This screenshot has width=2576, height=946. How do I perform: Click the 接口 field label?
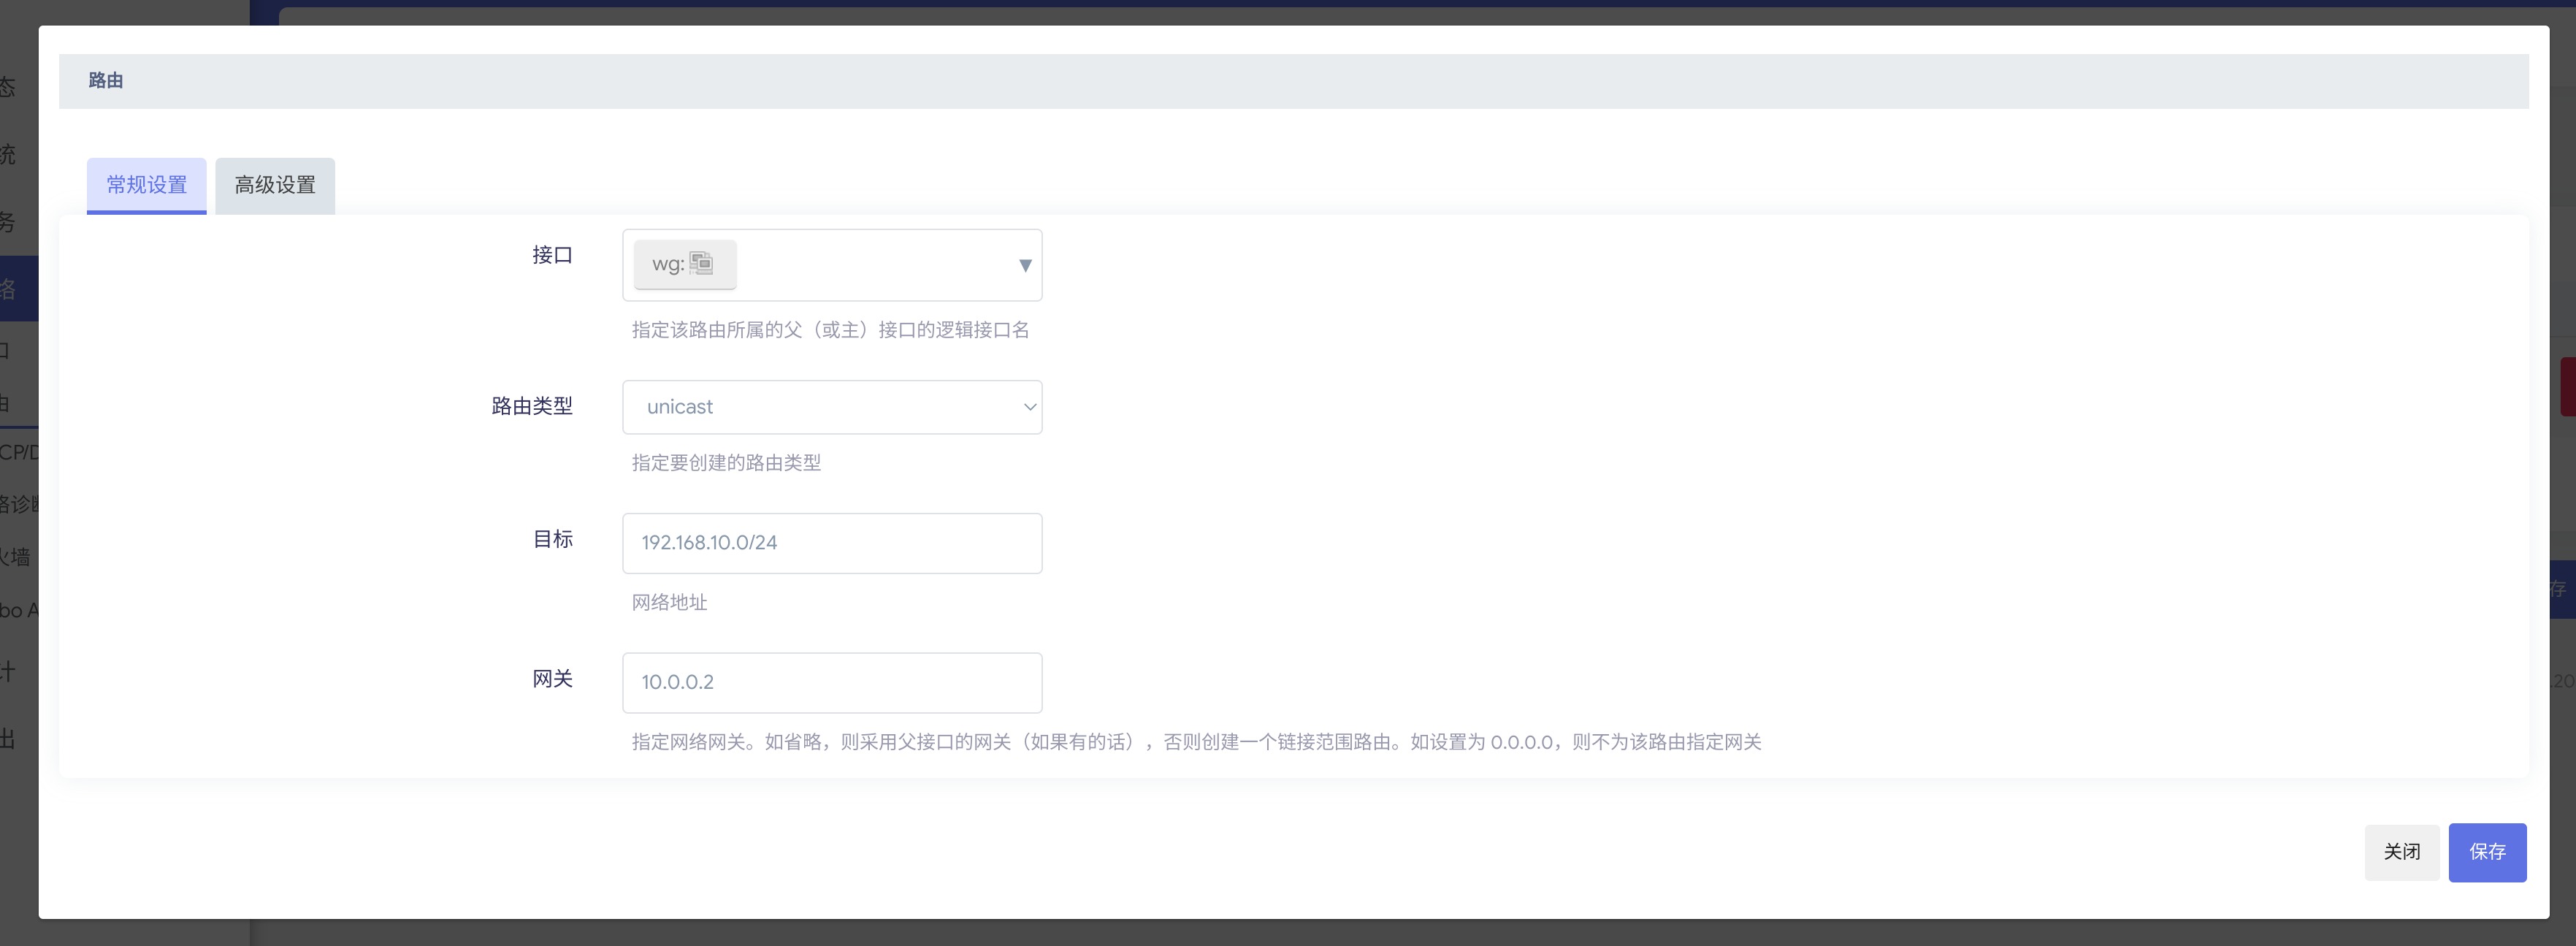[552, 255]
